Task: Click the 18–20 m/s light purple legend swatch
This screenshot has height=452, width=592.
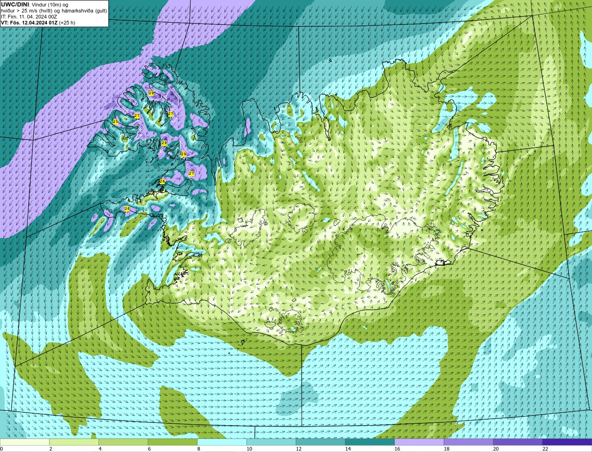Action: pyautogui.click(x=469, y=442)
